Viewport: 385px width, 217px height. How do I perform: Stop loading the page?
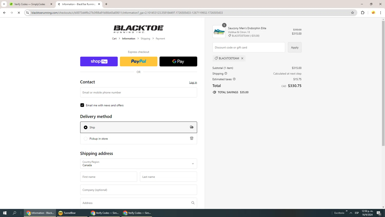pyautogui.click(x=19, y=13)
